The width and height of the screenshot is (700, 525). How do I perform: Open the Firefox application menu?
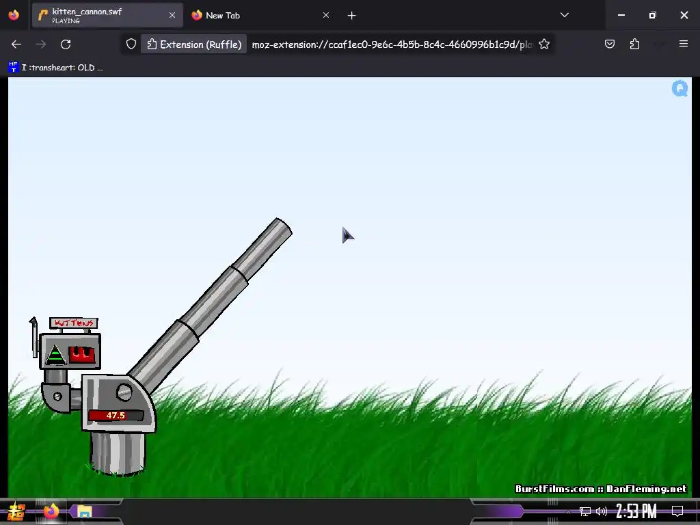click(x=683, y=44)
